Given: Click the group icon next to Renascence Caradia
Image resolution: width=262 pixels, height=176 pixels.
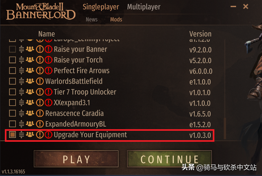Looking at the screenshot, I should (30, 113).
